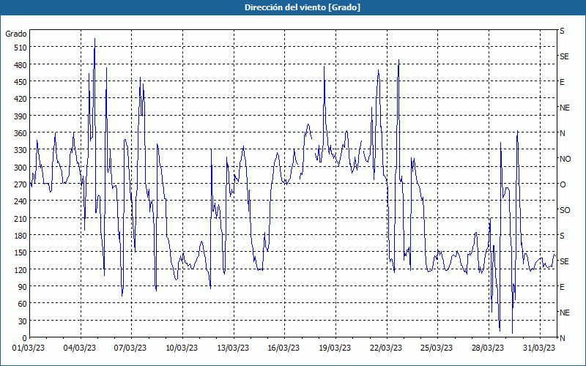Image resolution: width=586 pixels, height=366 pixels.
Task: Select the 150 value on left axis
Action: [20, 253]
